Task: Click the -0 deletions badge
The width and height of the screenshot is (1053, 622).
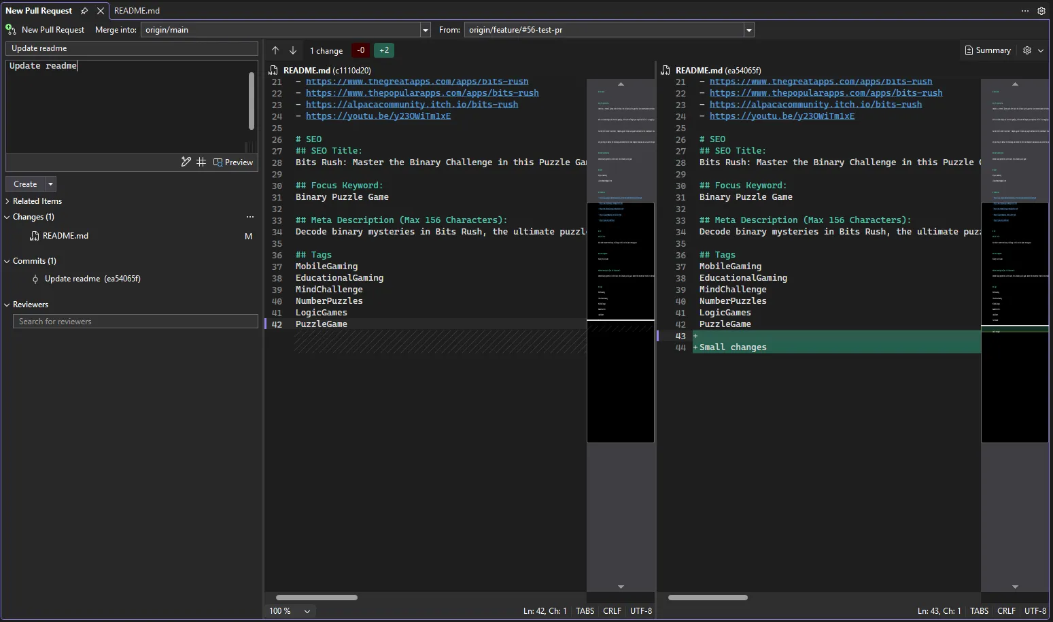Action: click(x=361, y=50)
